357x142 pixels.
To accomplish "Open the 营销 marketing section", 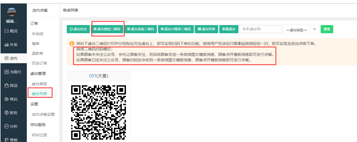I will (x=11, y=140).
